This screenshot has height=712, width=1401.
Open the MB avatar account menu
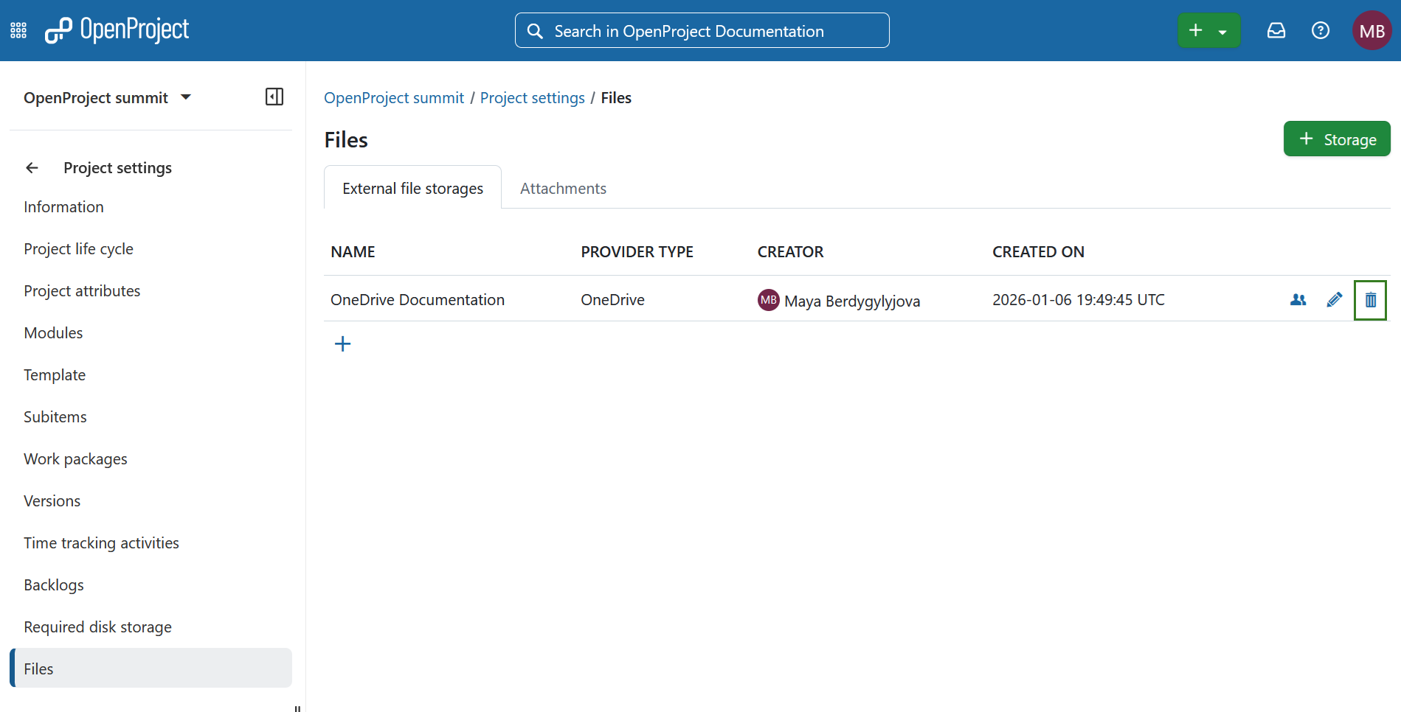[x=1371, y=30]
